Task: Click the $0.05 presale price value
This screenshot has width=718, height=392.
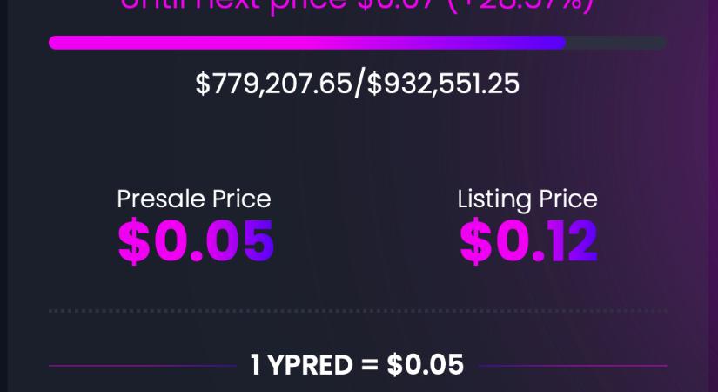Action: coord(196,241)
